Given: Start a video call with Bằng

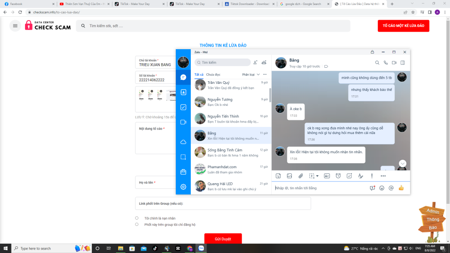Looking at the screenshot, I should coord(394,63).
